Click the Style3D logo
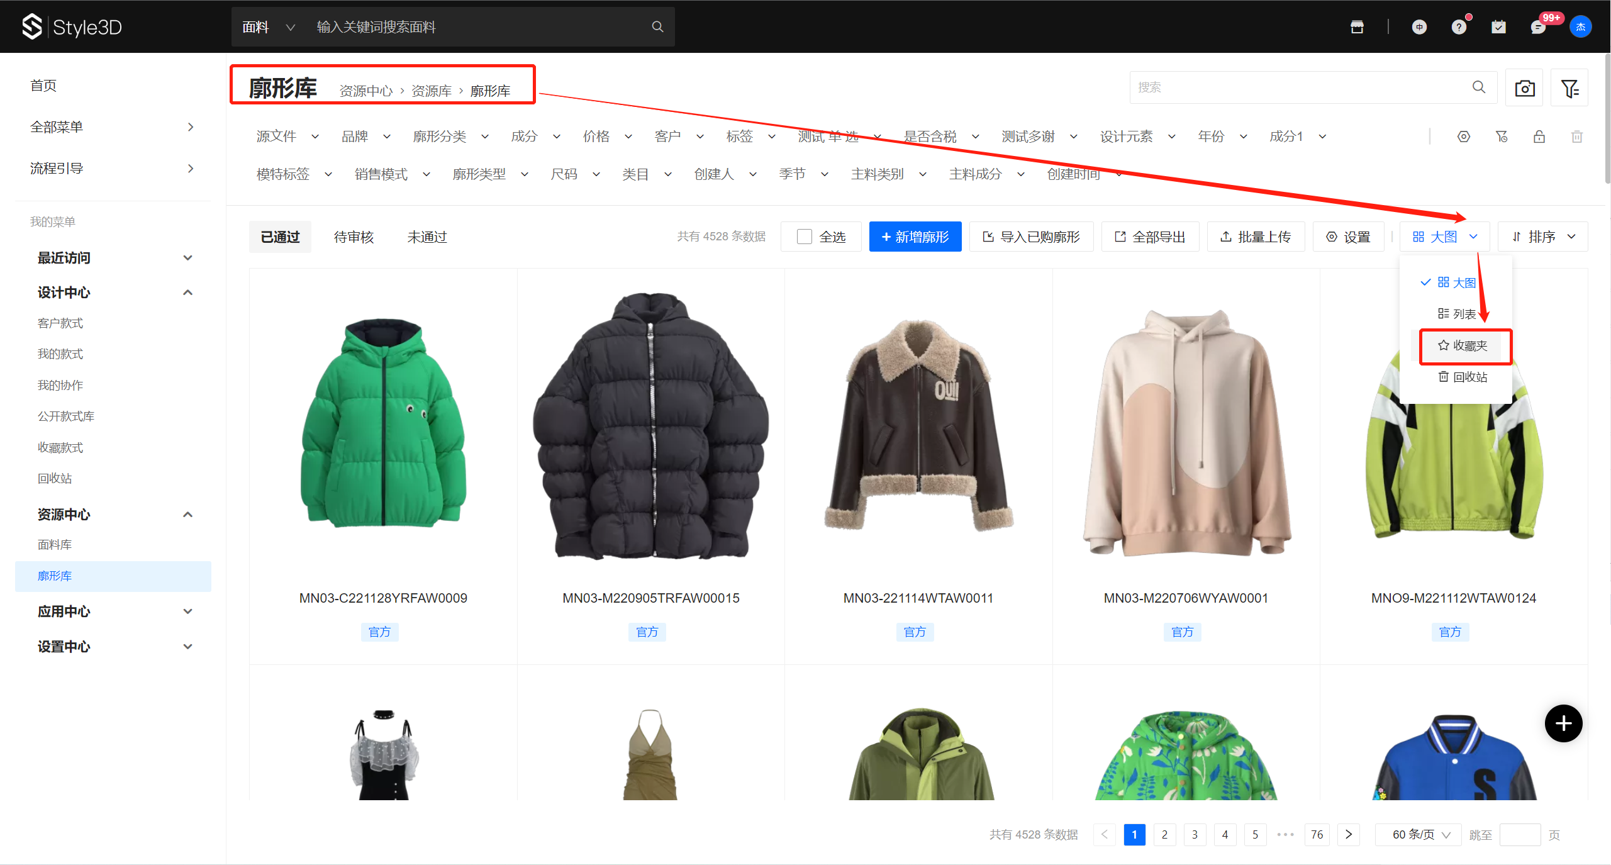The width and height of the screenshot is (1611, 865). coord(72,26)
